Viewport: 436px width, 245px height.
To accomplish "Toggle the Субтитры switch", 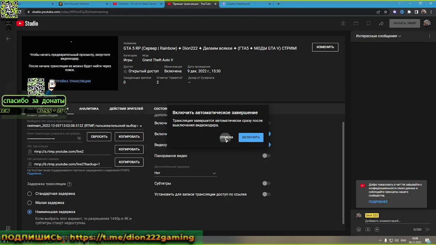I will pos(266,183).
